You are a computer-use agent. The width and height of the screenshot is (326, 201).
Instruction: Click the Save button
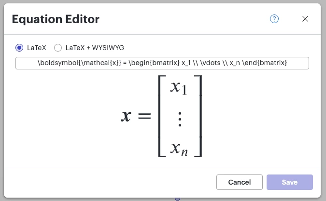click(x=290, y=182)
